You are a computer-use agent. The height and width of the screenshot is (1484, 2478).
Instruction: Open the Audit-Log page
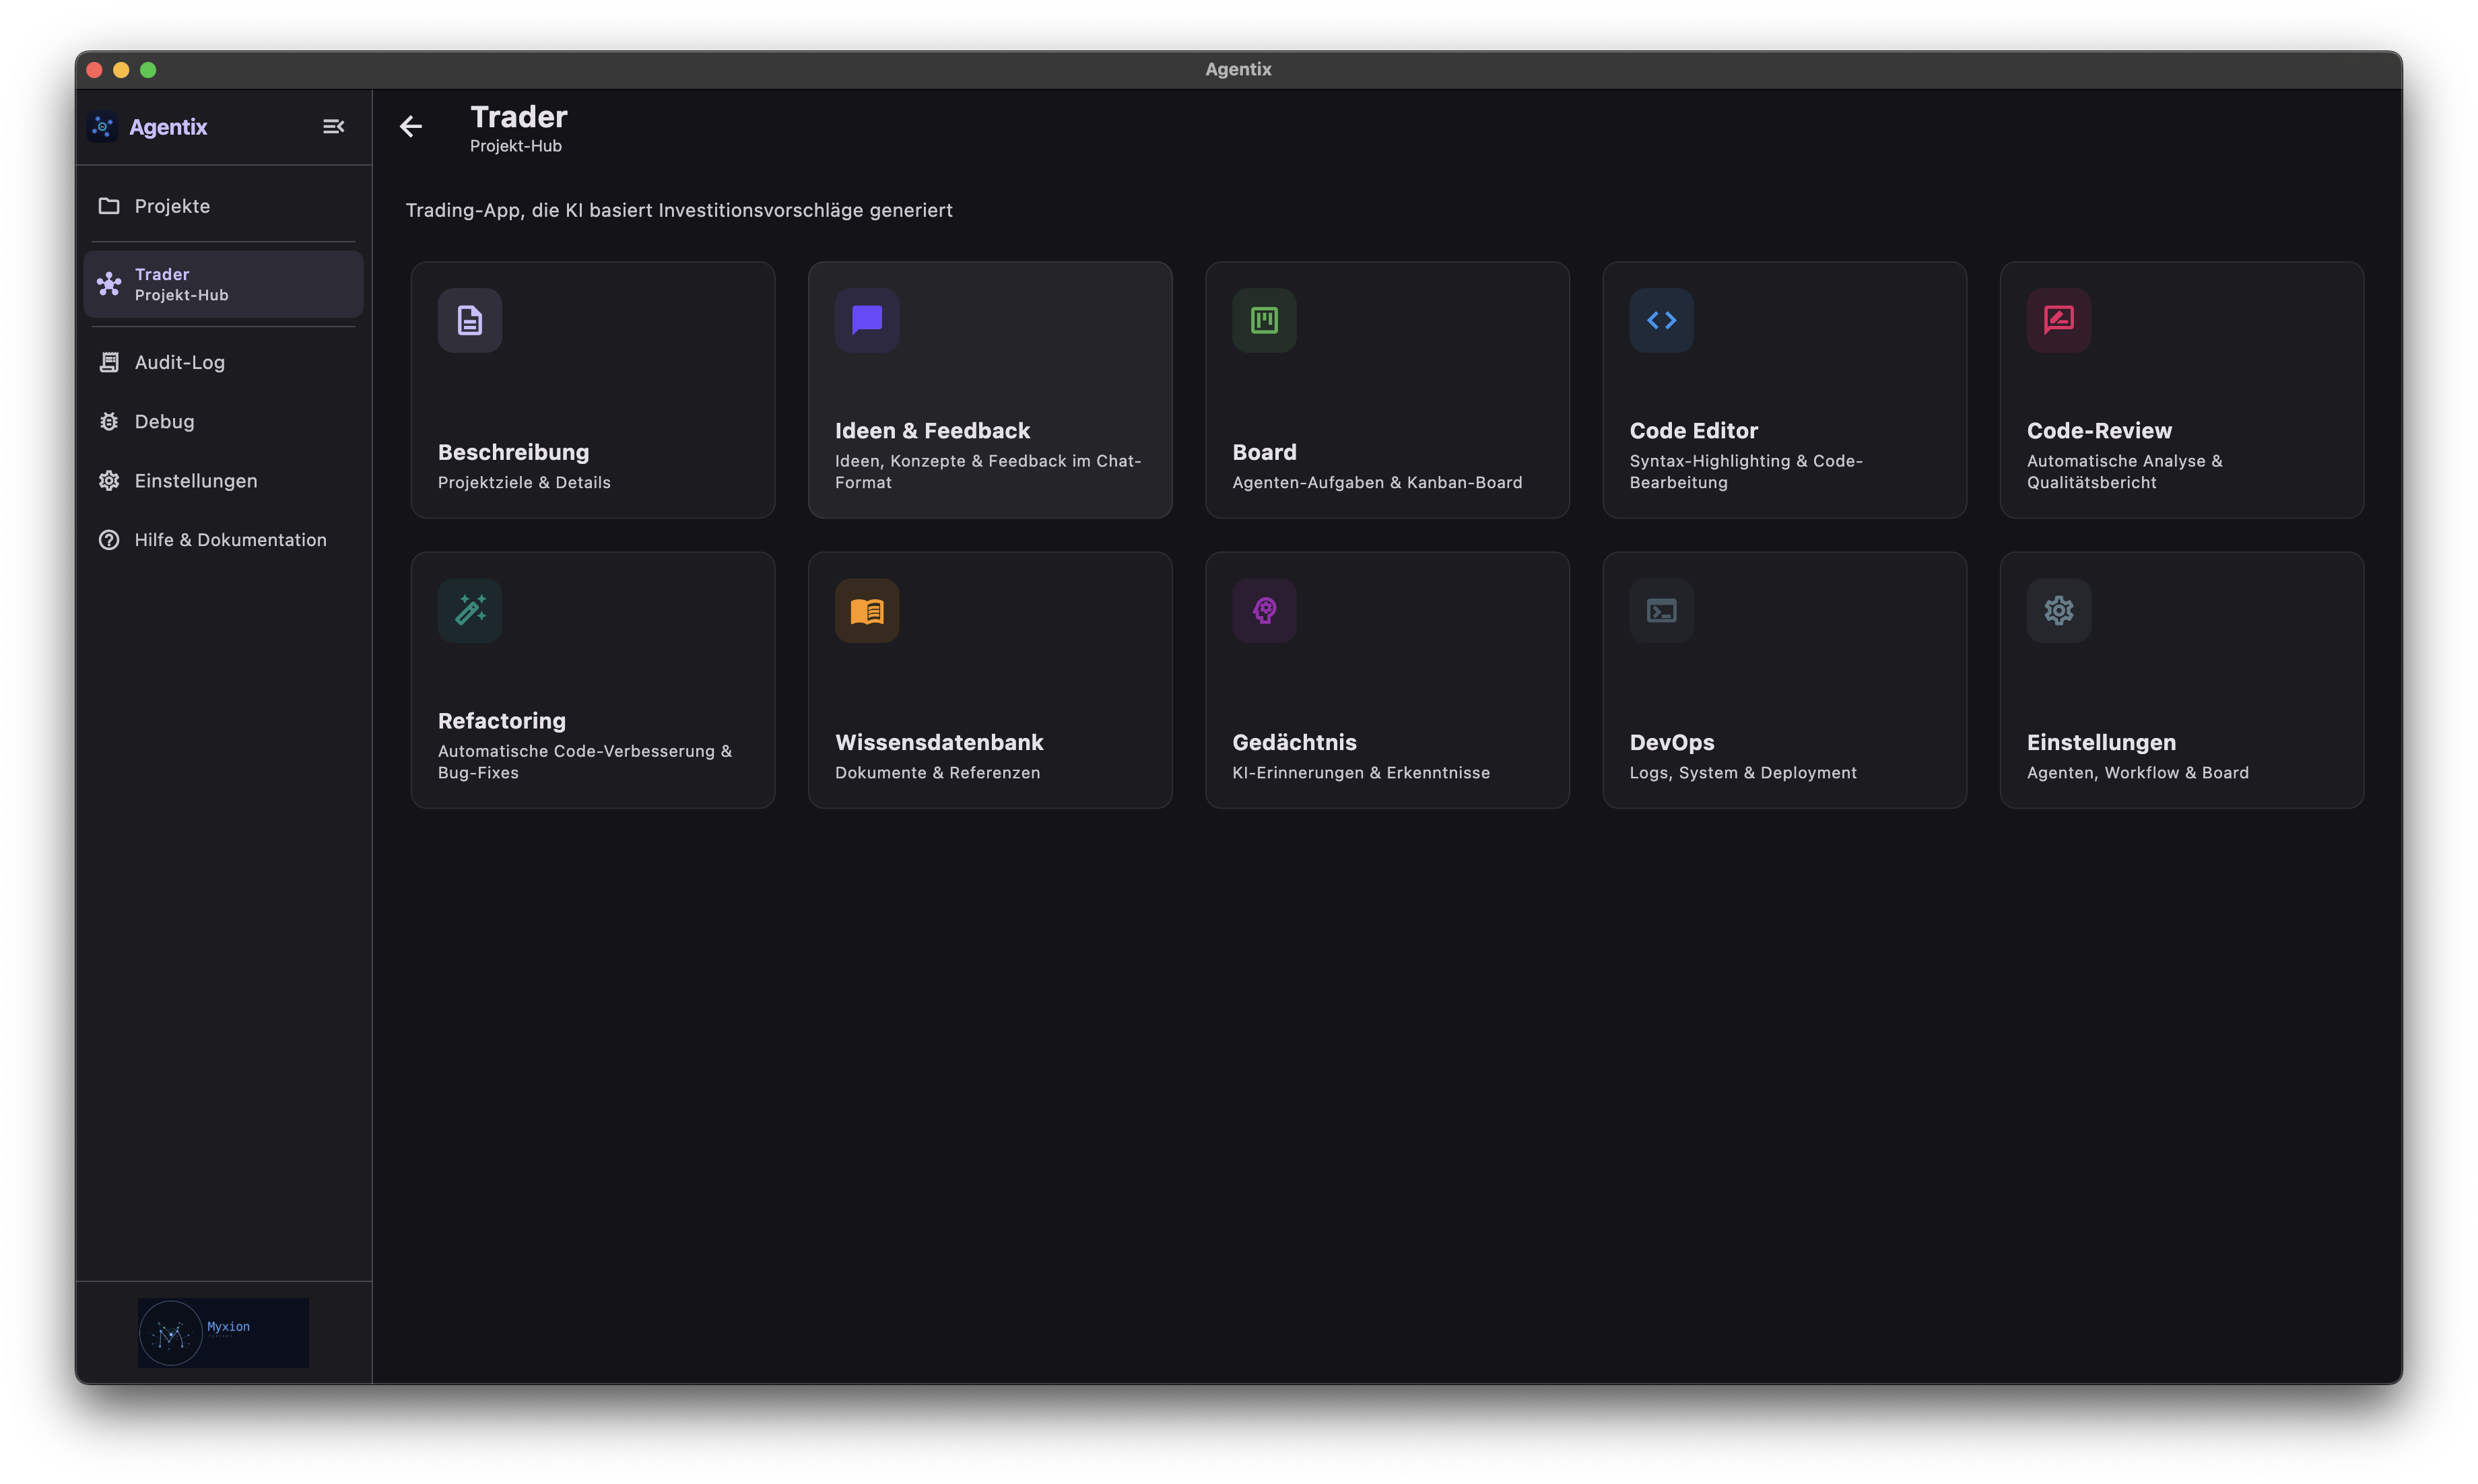pyautogui.click(x=223, y=362)
